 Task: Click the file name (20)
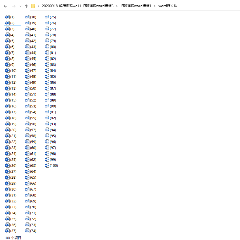(13, 130)
